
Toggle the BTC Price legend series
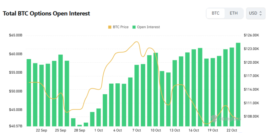[x=118, y=27]
